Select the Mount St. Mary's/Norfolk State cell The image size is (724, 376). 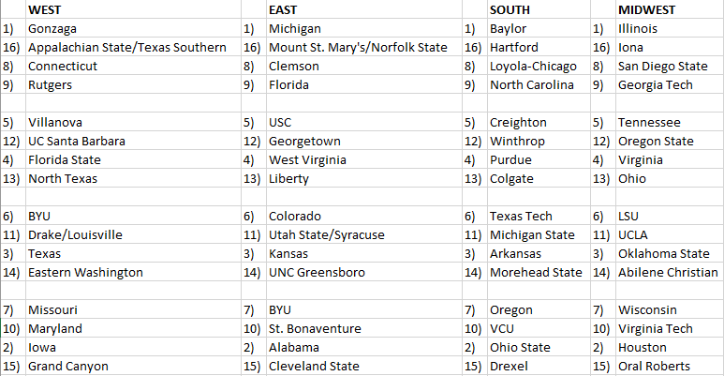(x=358, y=47)
